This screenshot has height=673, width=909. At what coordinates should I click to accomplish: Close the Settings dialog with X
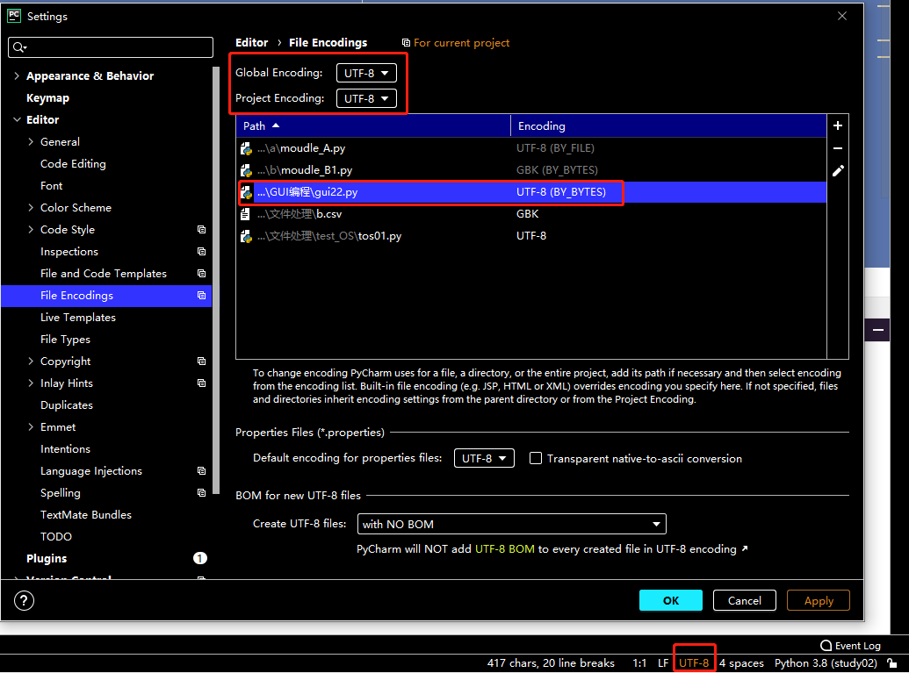point(841,16)
